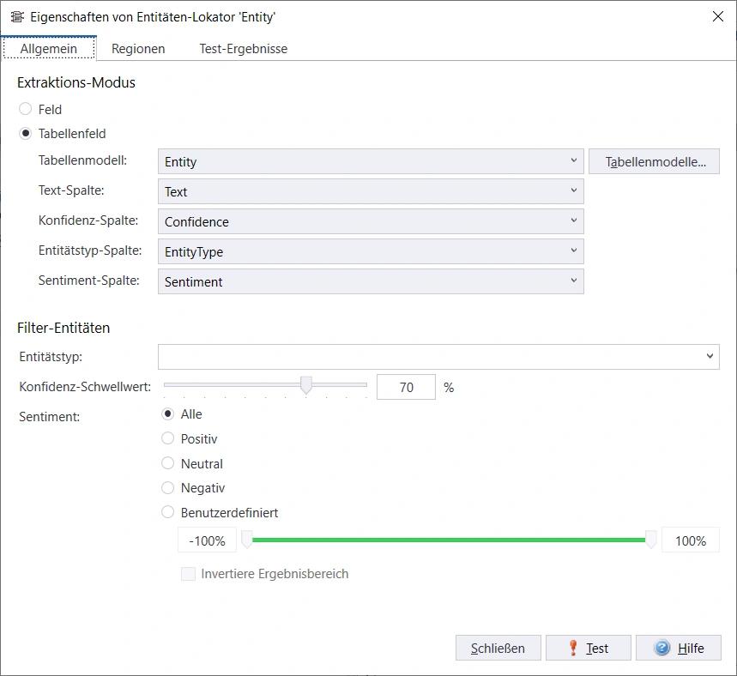The image size is (737, 676).
Task: Select the Feld extraction mode
Action: point(26,109)
